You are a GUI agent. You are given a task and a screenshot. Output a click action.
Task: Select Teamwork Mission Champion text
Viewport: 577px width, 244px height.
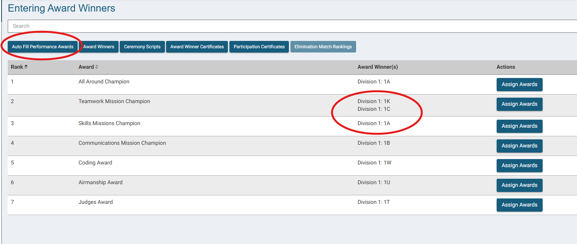point(114,102)
